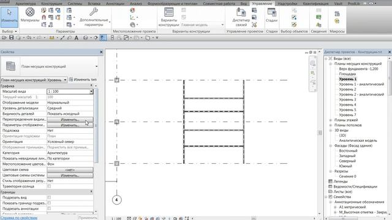The width and height of the screenshot is (392, 220).
Task: Click the Object Styles icon above the magnet
Action: click(x=43, y=10)
